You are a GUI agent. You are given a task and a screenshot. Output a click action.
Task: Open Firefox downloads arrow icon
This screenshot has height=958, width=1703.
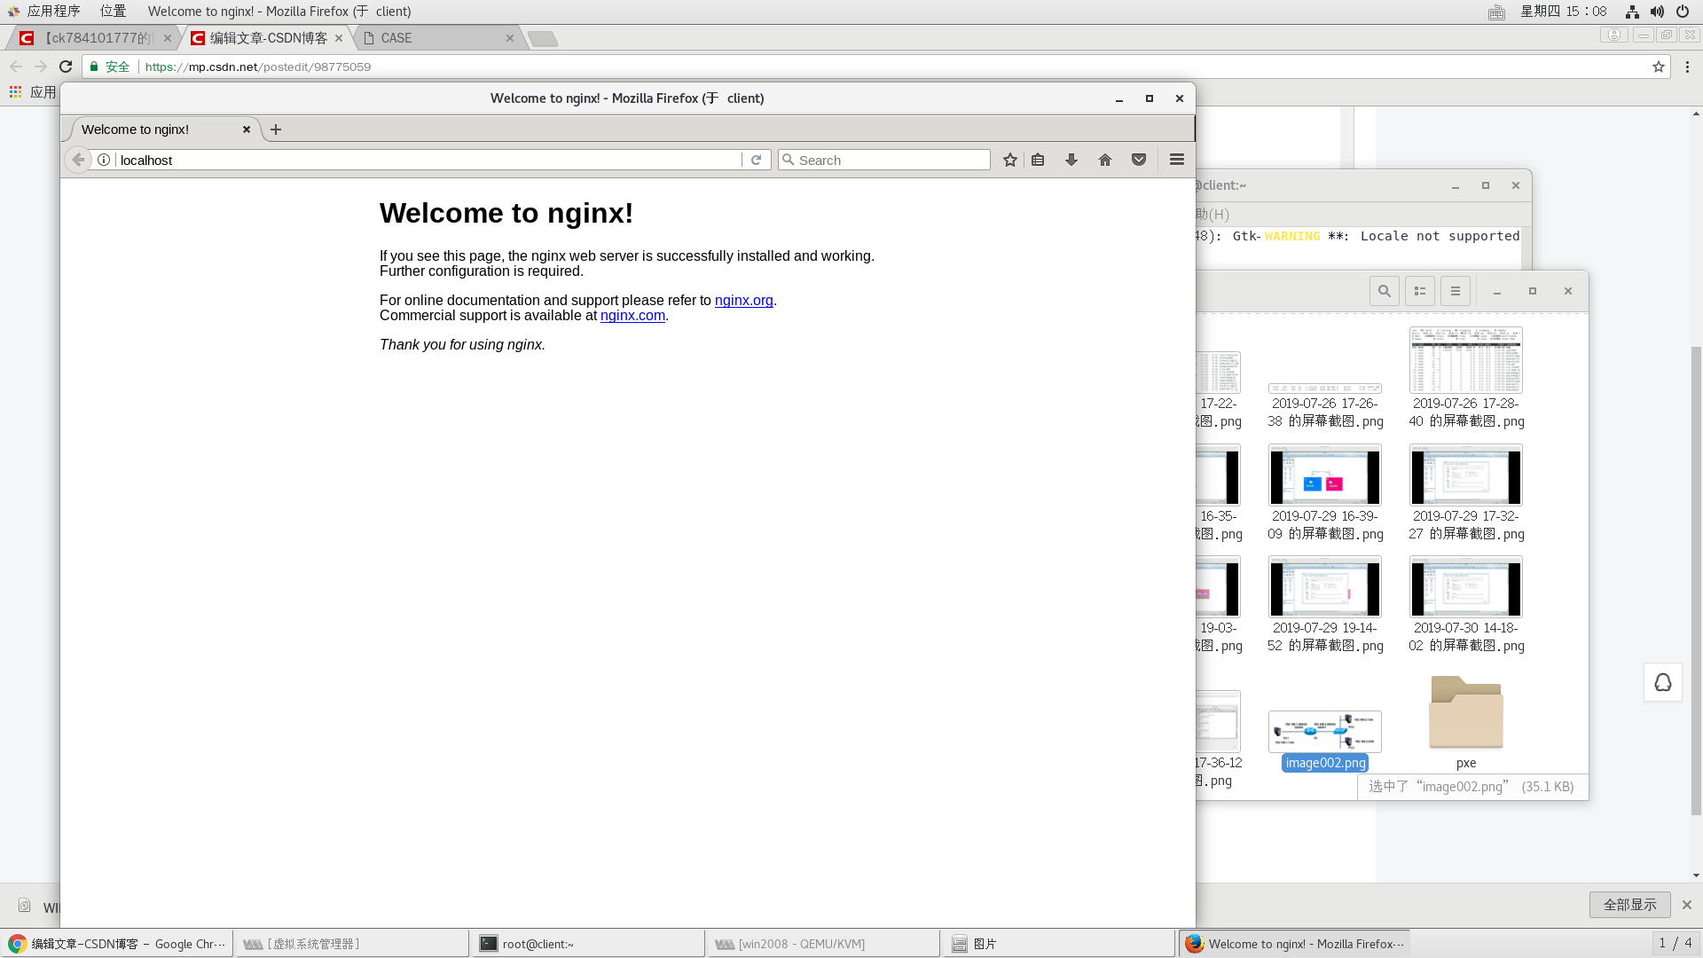pos(1071,160)
